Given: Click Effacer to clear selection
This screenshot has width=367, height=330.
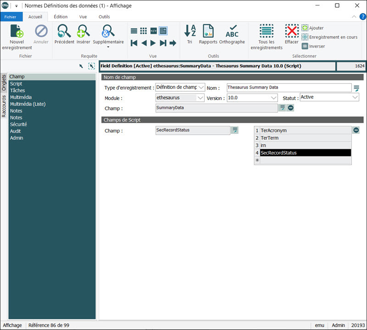Looking at the screenshot, I should [292, 34].
